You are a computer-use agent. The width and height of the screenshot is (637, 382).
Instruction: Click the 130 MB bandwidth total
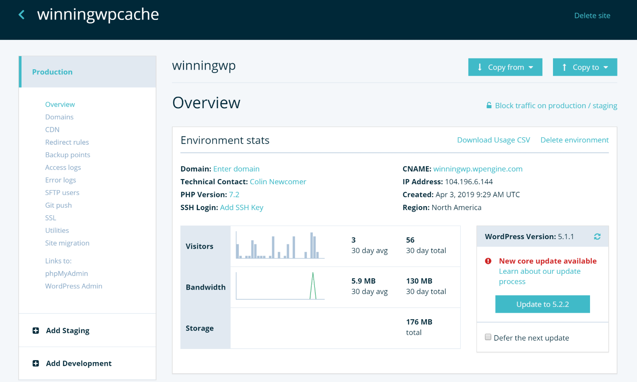pos(419,281)
